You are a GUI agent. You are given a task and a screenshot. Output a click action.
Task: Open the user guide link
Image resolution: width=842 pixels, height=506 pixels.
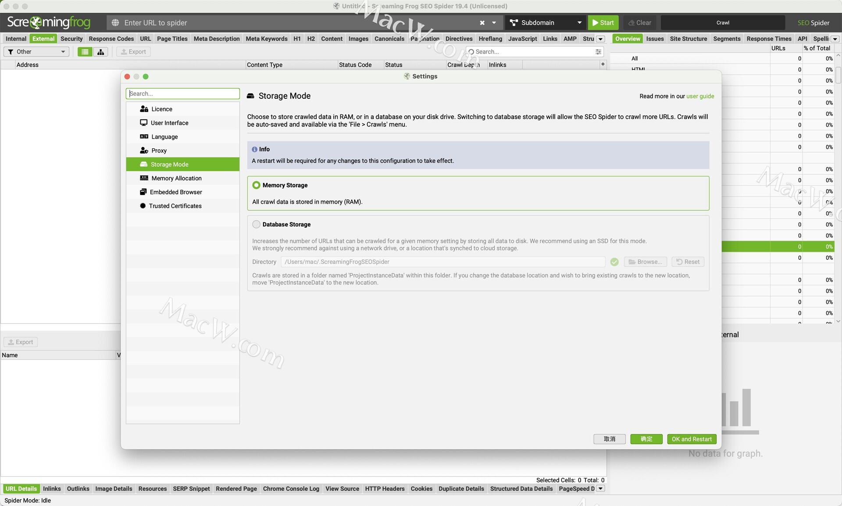[x=700, y=96]
